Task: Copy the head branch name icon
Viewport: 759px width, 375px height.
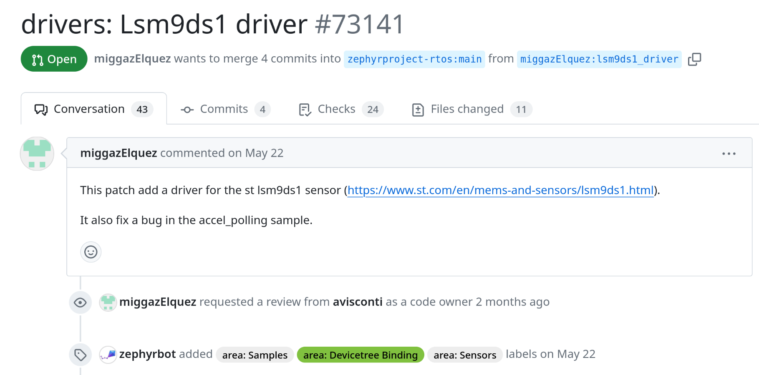Action: point(694,59)
